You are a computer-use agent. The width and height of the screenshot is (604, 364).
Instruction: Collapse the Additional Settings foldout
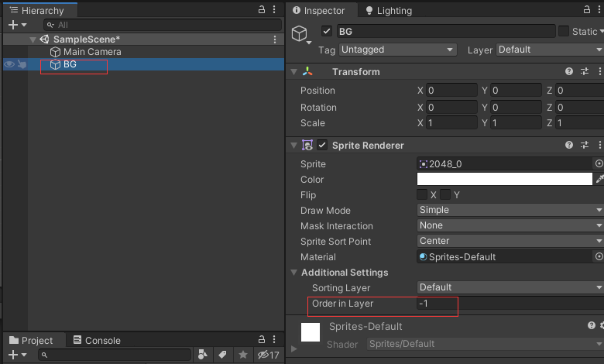294,273
